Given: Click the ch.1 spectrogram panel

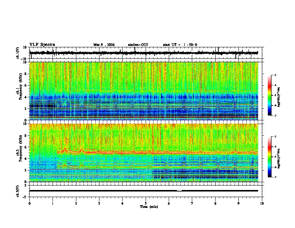Looking at the screenshot, I should pos(144,91).
